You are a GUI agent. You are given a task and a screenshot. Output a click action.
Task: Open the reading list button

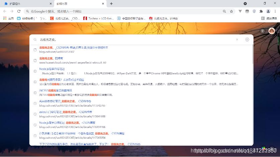click(x=269, y=18)
